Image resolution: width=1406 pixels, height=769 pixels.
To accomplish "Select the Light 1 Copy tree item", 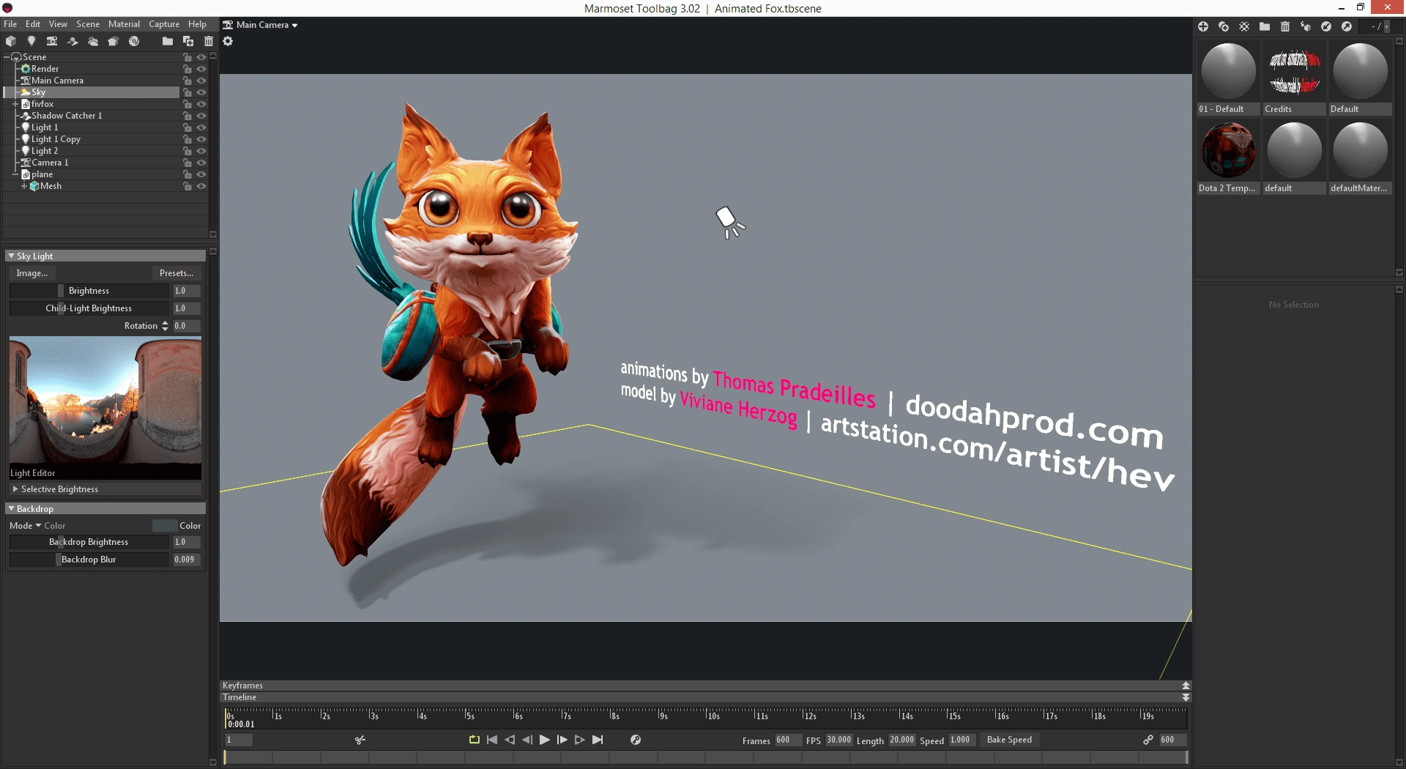I will (56, 139).
